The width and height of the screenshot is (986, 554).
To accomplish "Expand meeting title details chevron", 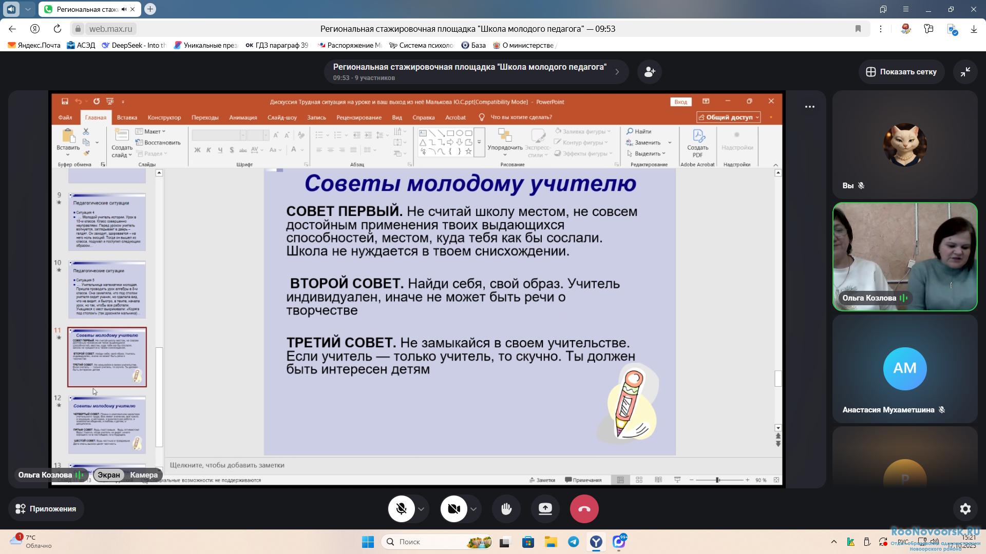I will pos(617,72).
